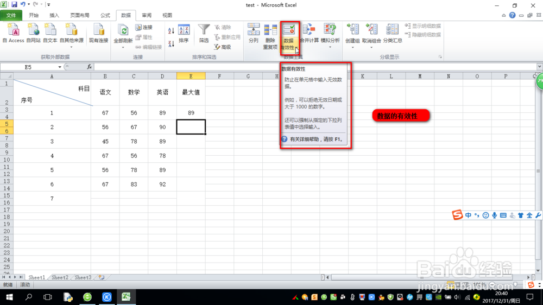The width and height of the screenshot is (543, 305).
Task: Switch to View tab (视图)
Action: (167, 15)
